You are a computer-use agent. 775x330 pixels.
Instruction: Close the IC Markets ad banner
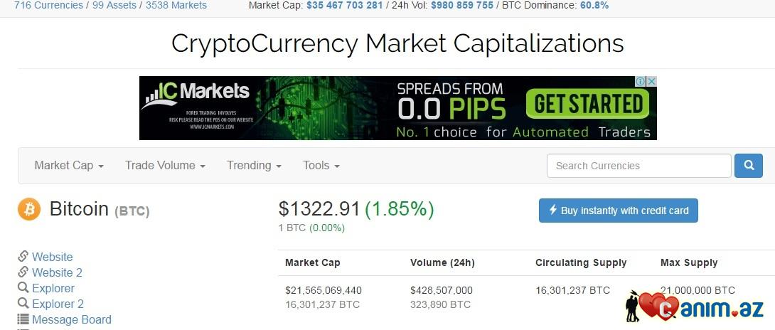pyautogui.click(x=651, y=82)
